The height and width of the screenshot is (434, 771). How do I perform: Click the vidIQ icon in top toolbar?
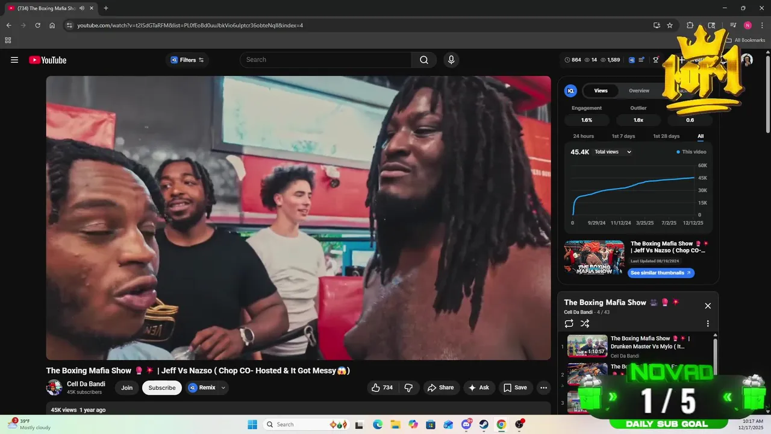(632, 60)
